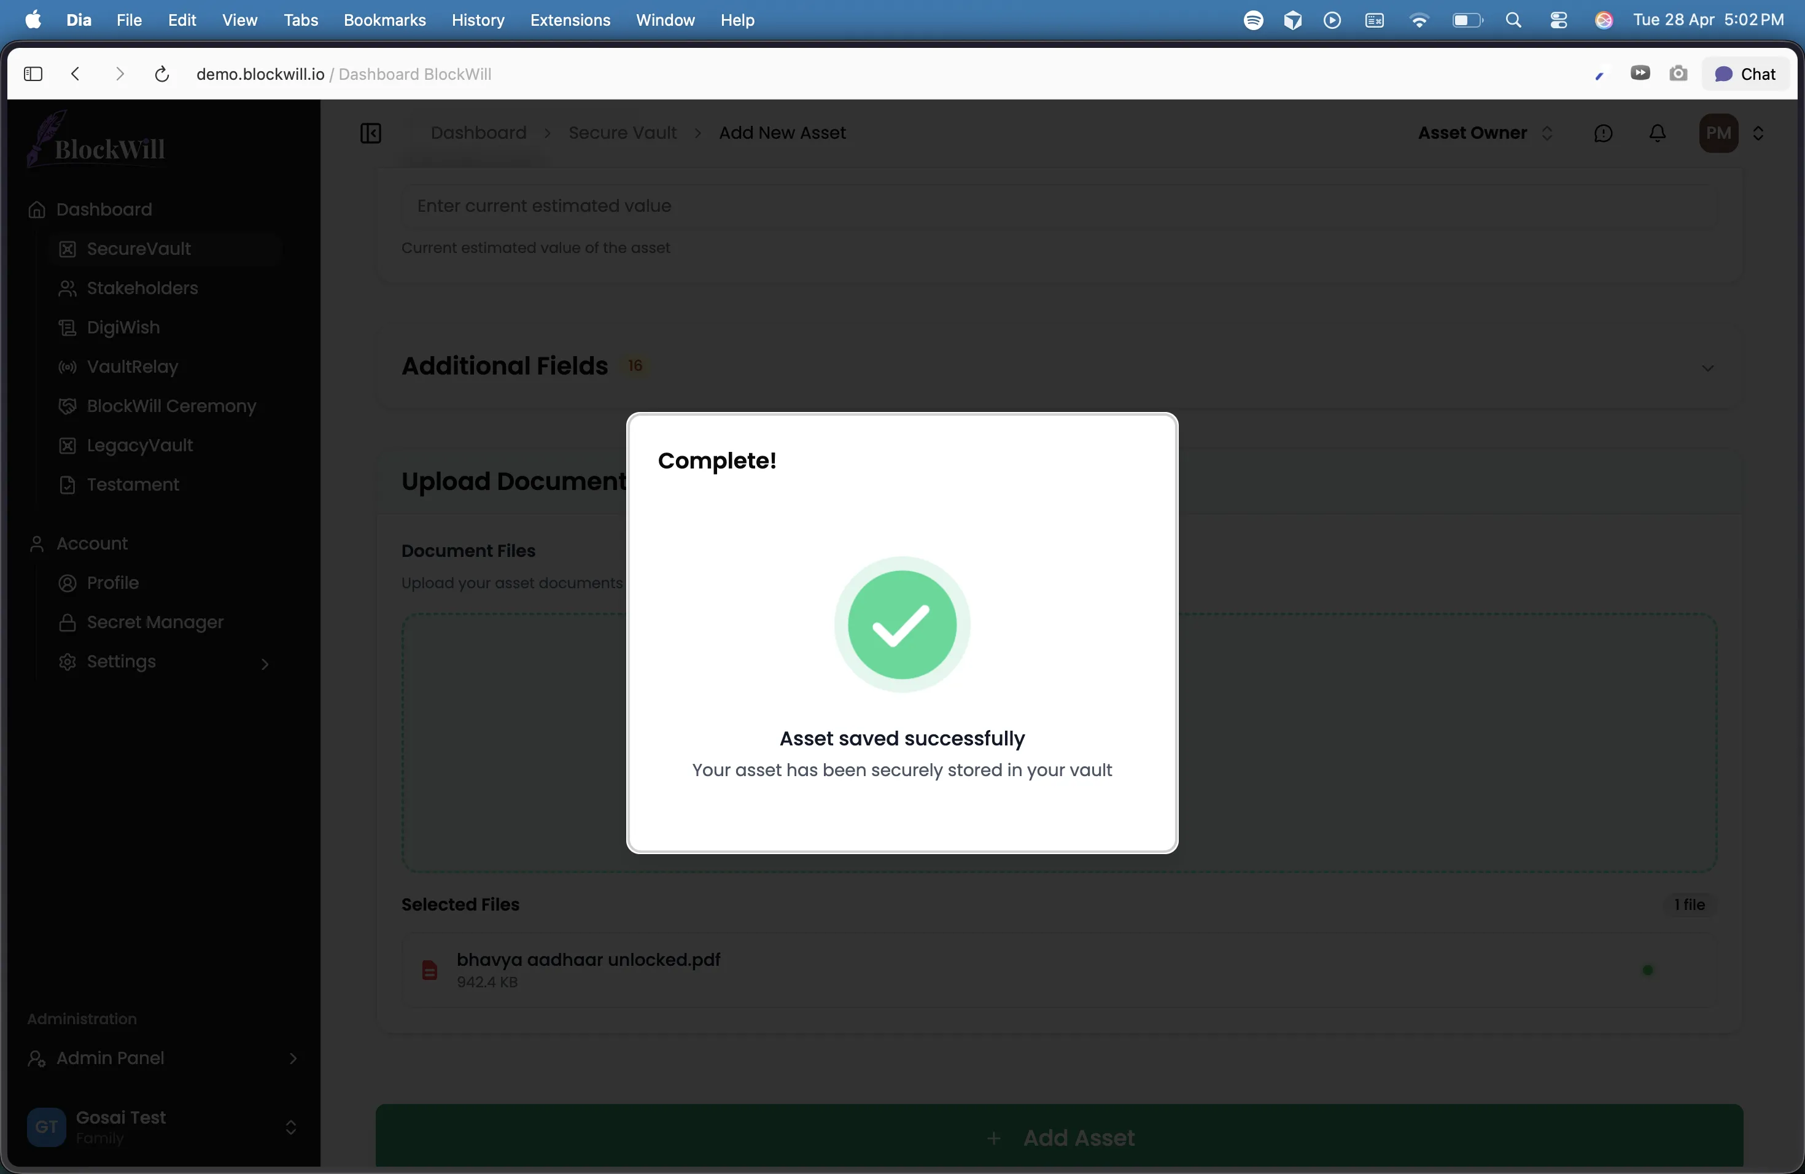Click the browser reload icon
Viewport: 1805px width, 1174px height.
click(161, 74)
